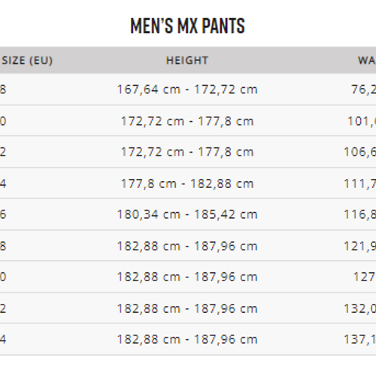This screenshot has height=376, width=376.
Task: Click the partially visible WA column header
Action: point(367,60)
